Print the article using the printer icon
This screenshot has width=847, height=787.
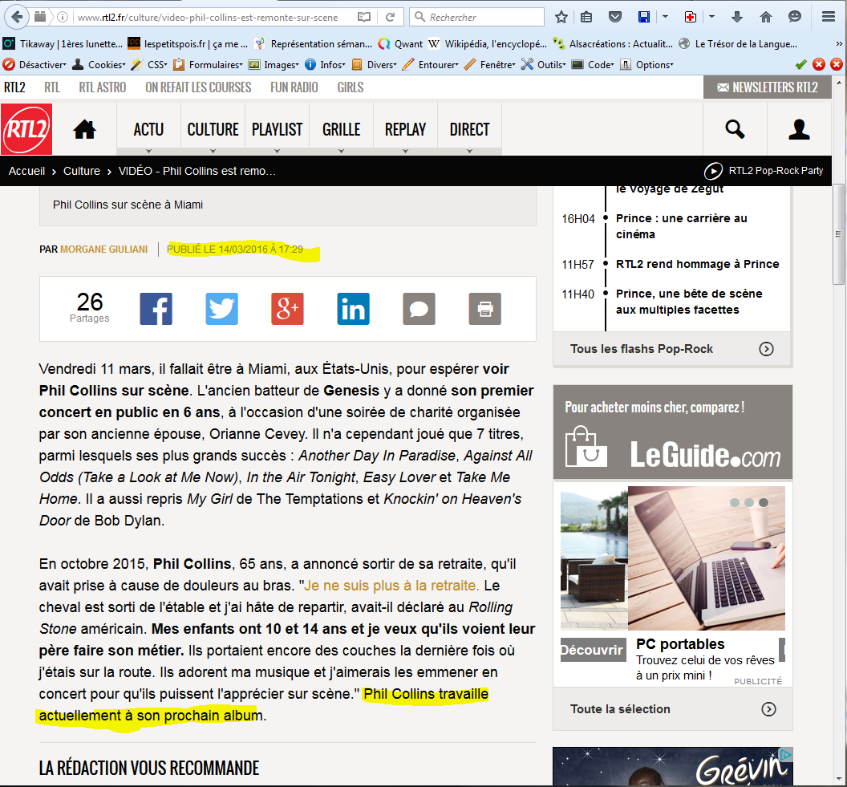tap(485, 309)
